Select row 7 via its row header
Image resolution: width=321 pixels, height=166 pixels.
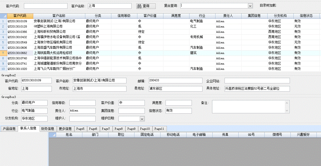point(3,53)
